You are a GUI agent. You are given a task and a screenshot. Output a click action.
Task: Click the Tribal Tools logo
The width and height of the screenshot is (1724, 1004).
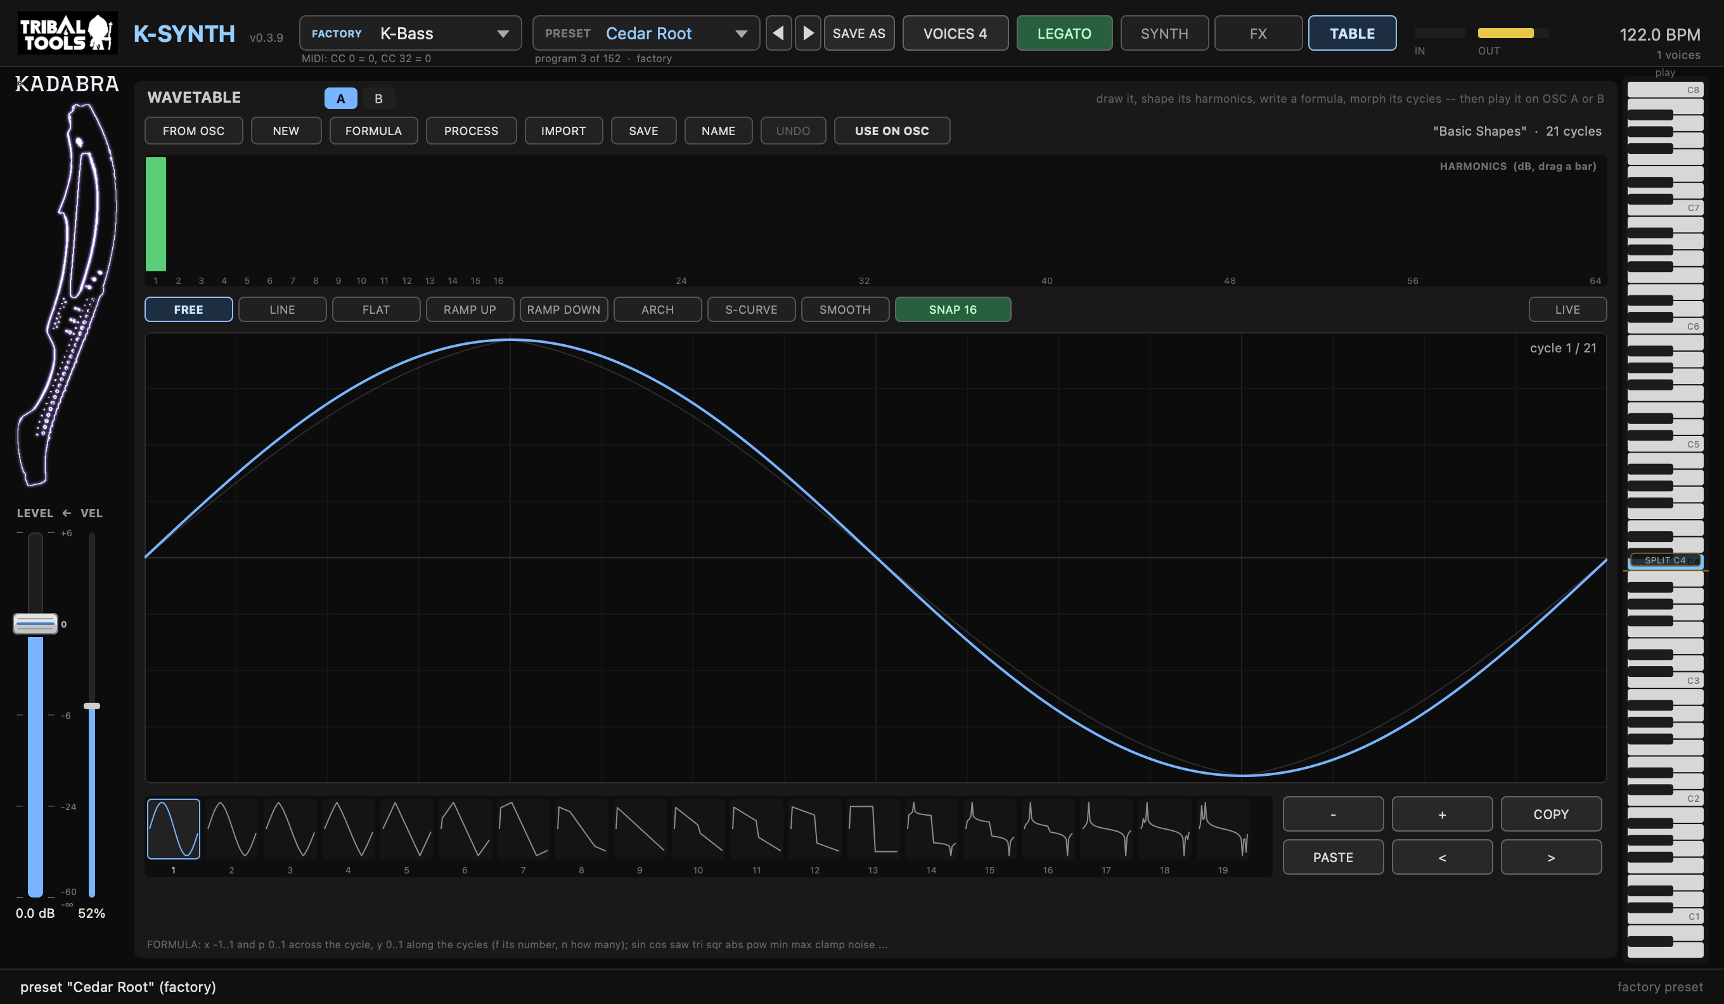[67, 33]
